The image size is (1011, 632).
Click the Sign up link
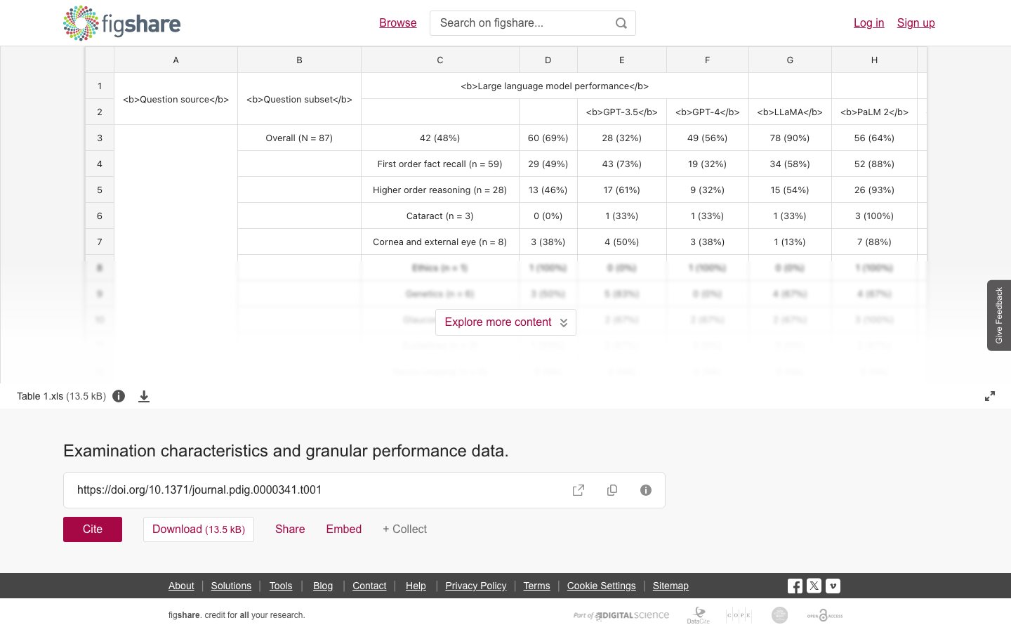coord(916,23)
